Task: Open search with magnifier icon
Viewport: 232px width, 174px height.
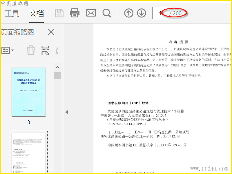Action: [107, 13]
